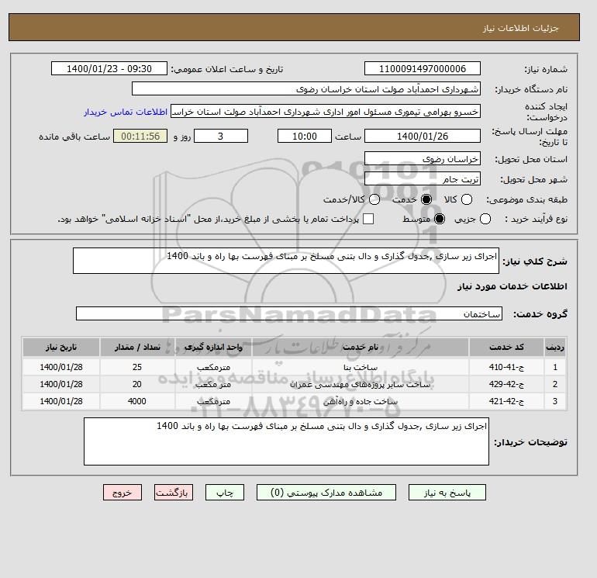Click row number 2 cell

pos(554,384)
